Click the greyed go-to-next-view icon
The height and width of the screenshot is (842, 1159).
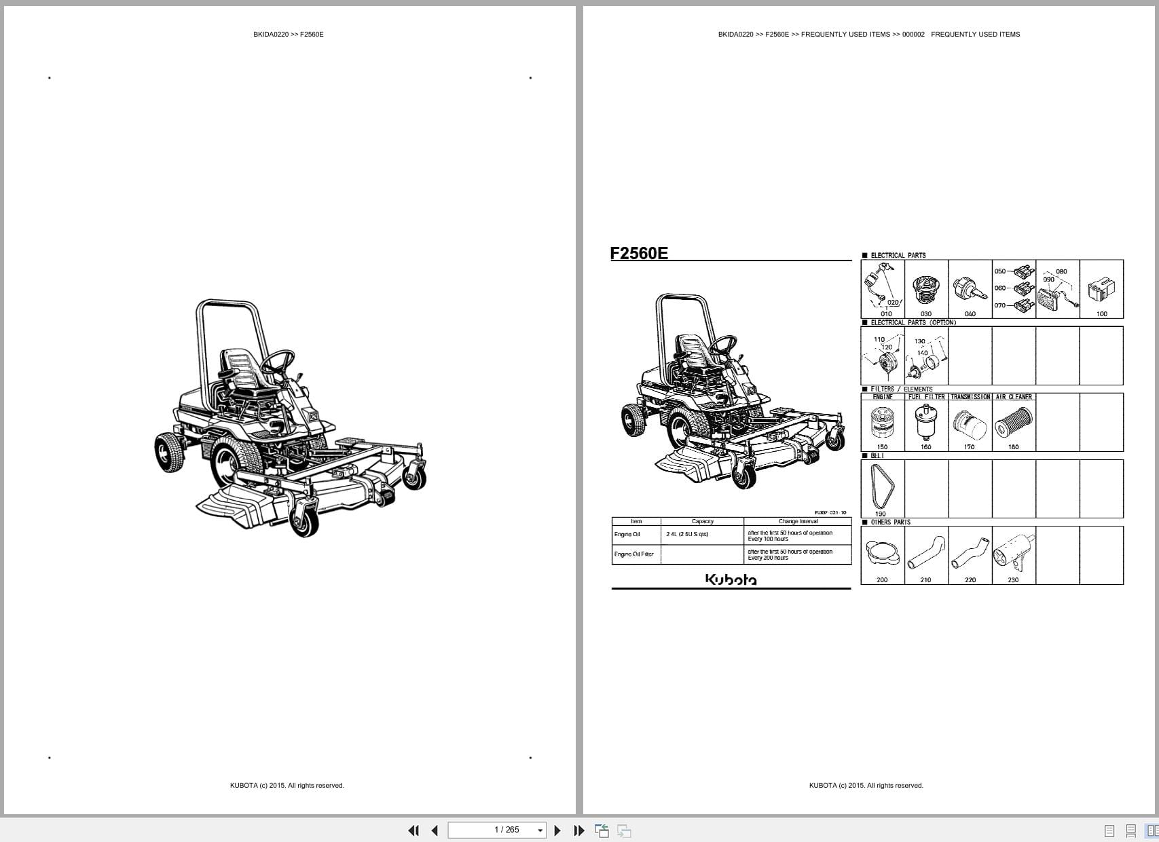click(x=624, y=830)
